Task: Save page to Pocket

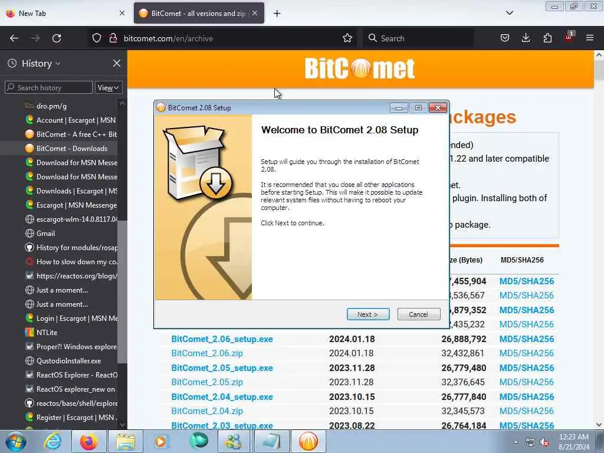Action: pyautogui.click(x=505, y=38)
